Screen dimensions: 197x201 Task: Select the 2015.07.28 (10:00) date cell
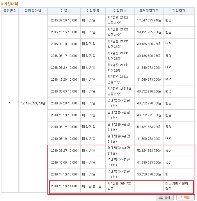point(64,20)
